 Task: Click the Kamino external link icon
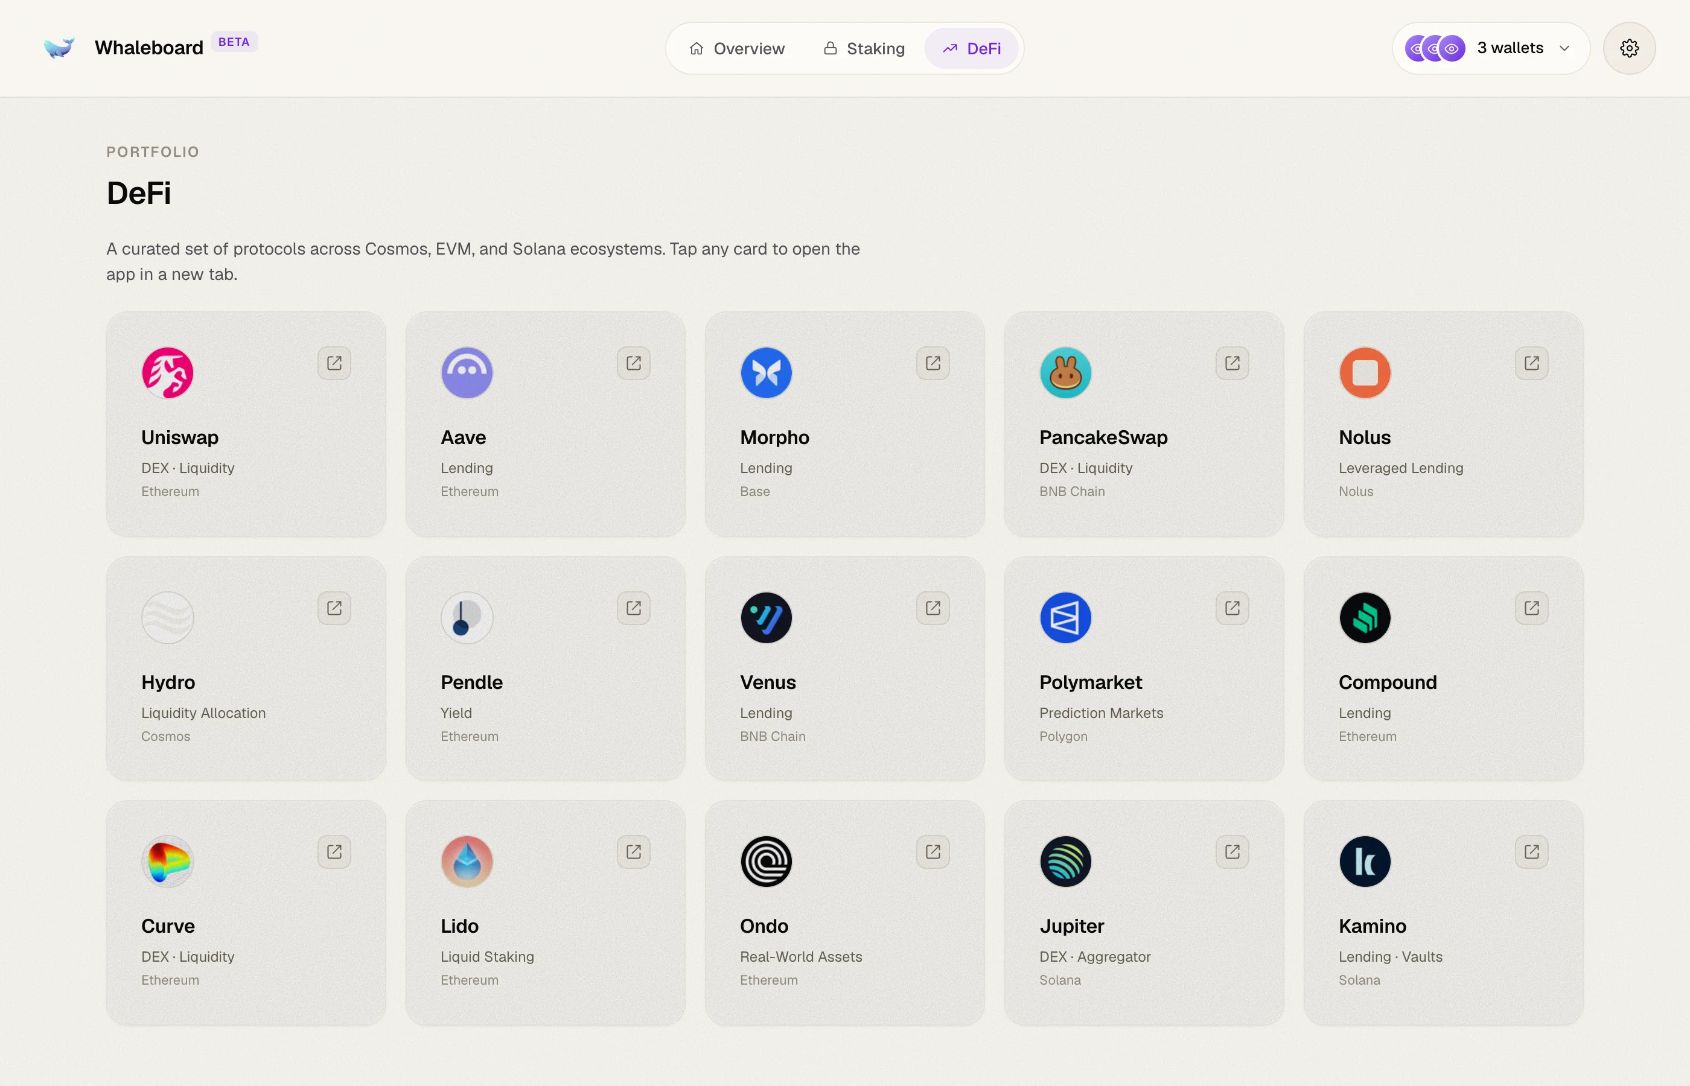(x=1532, y=852)
